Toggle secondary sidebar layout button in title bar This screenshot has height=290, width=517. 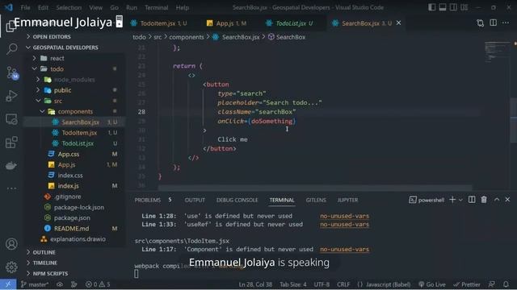(453, 7)
